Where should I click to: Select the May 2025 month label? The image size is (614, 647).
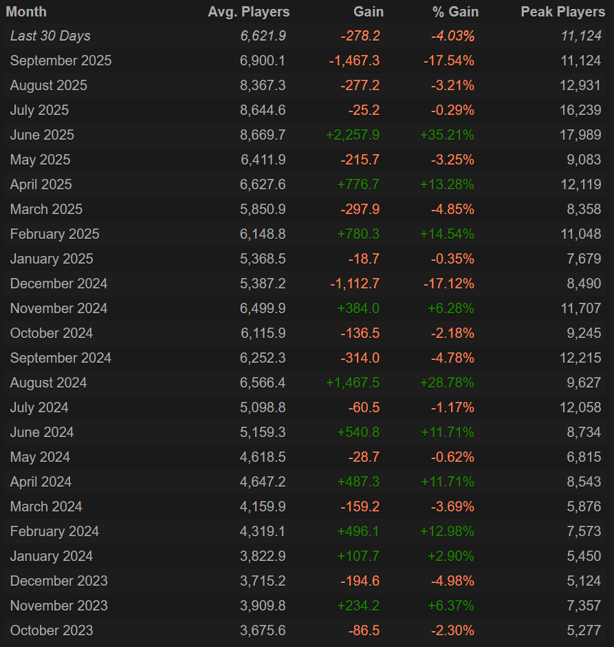(x=40, y=160)
